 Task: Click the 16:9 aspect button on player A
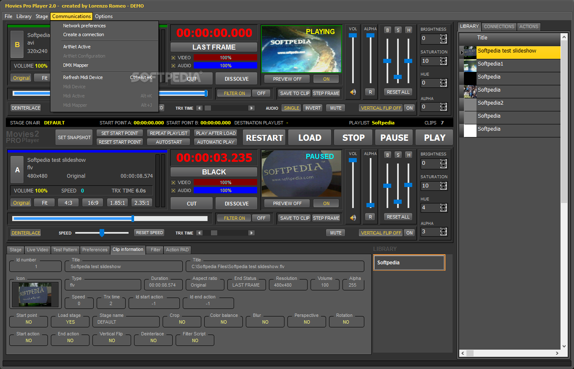point(93,203)
